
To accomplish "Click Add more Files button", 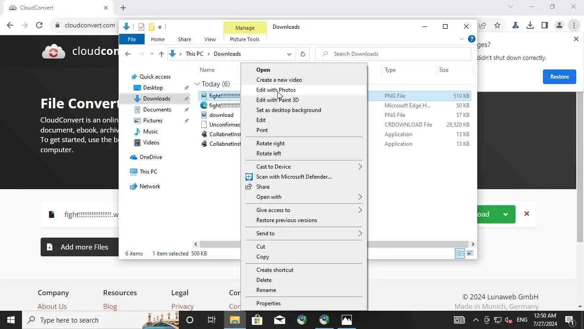I will (x=79, y=247).
